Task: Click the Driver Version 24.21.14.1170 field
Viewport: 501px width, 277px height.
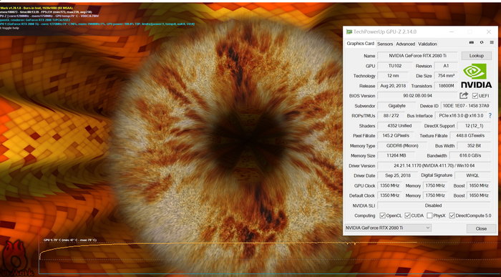Action: coord(434,166)
